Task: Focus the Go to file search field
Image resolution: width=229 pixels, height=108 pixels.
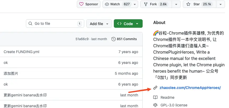Action: pyautogui.click(x=55, y=24)
